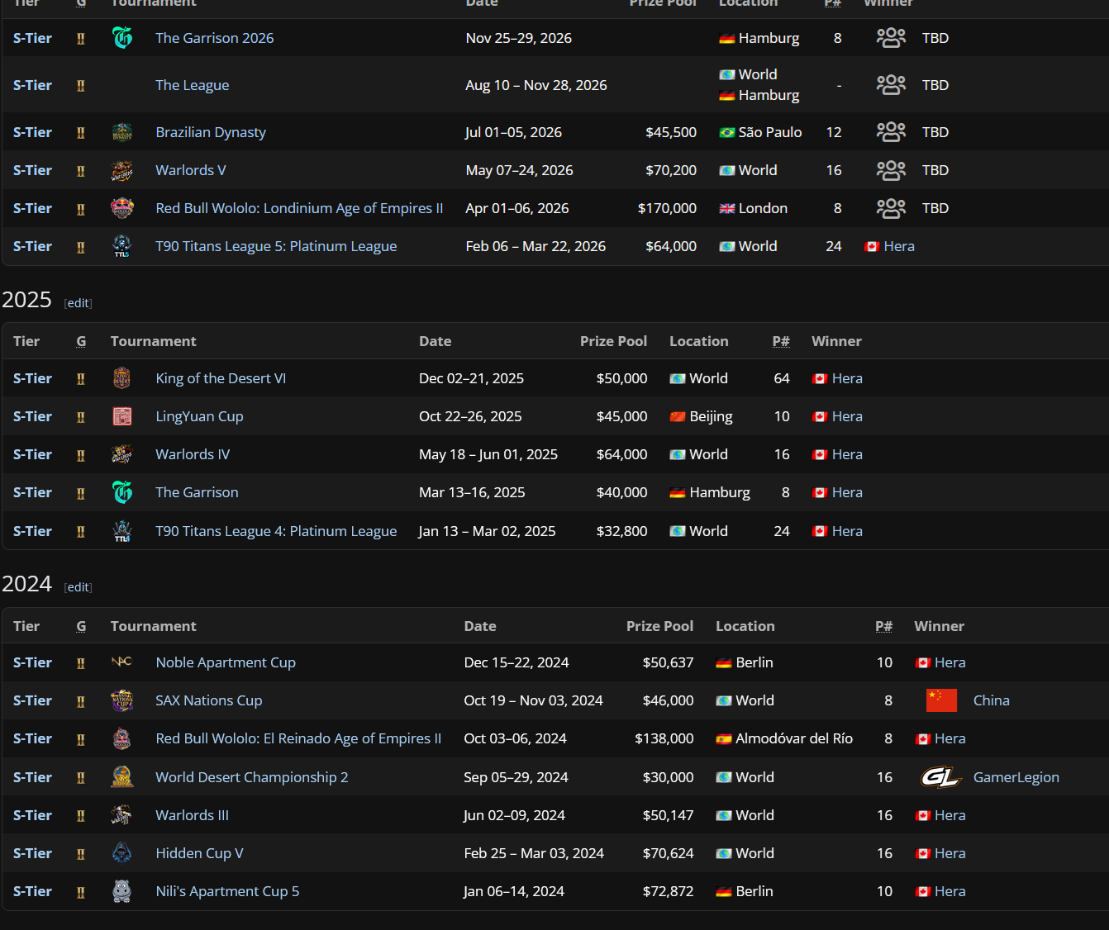Click the game icon in Hidden Cup V row
Viewport: 1109px width, 930px height.
pos(81,853)
